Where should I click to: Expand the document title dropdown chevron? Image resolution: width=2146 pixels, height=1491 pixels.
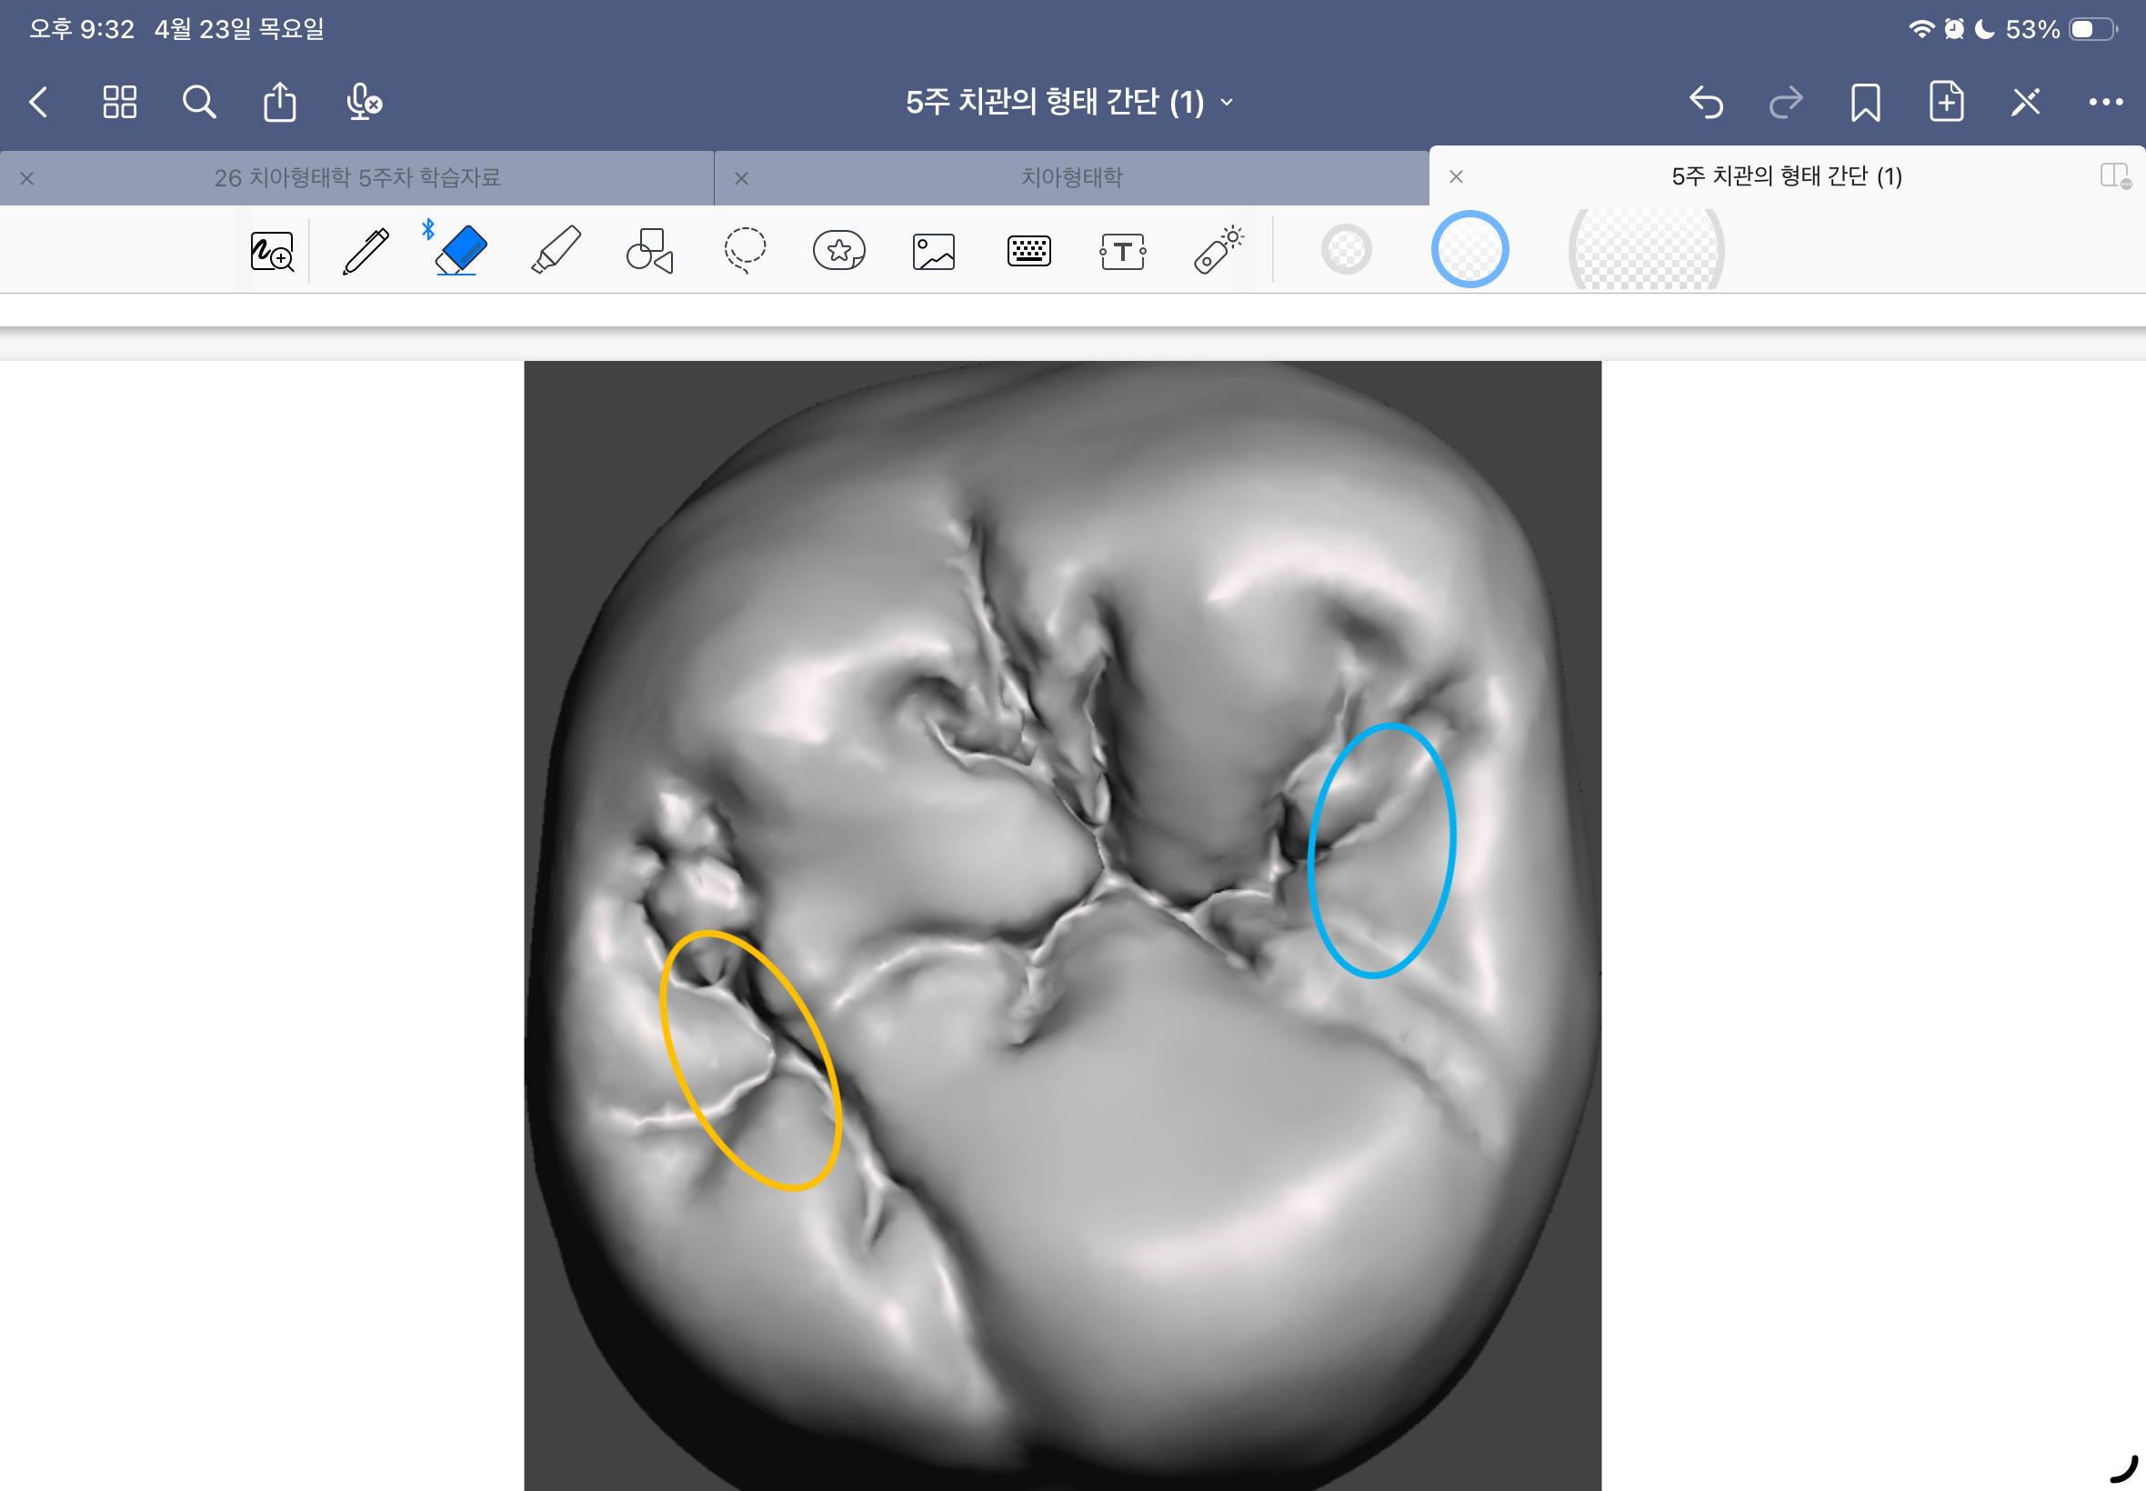tap(1227, 102)
